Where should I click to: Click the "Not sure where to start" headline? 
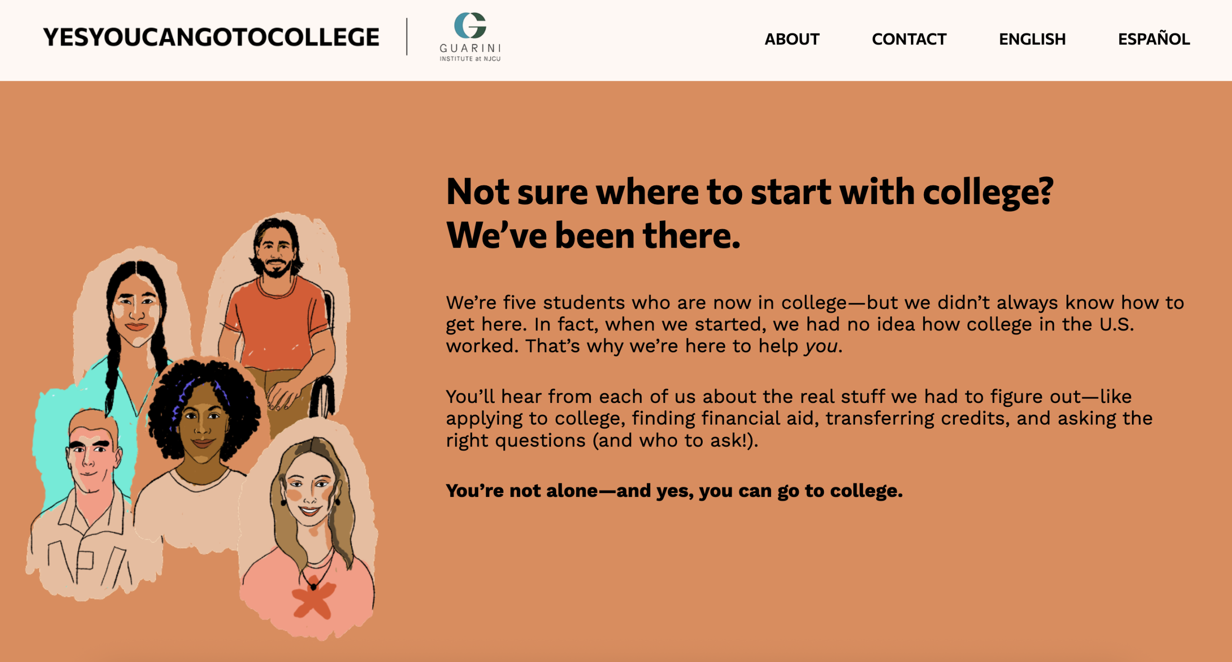(x=749, y=192)
